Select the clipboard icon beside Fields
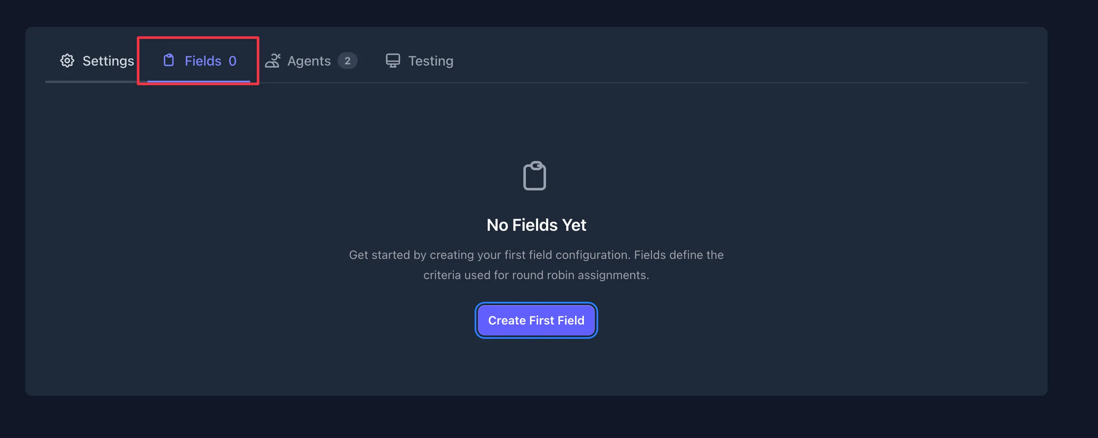This screenshot has width=1098, height=438. [169, 61]
